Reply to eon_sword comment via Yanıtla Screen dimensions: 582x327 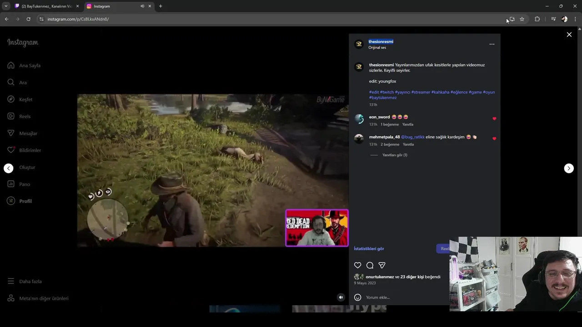pos(408,124)
